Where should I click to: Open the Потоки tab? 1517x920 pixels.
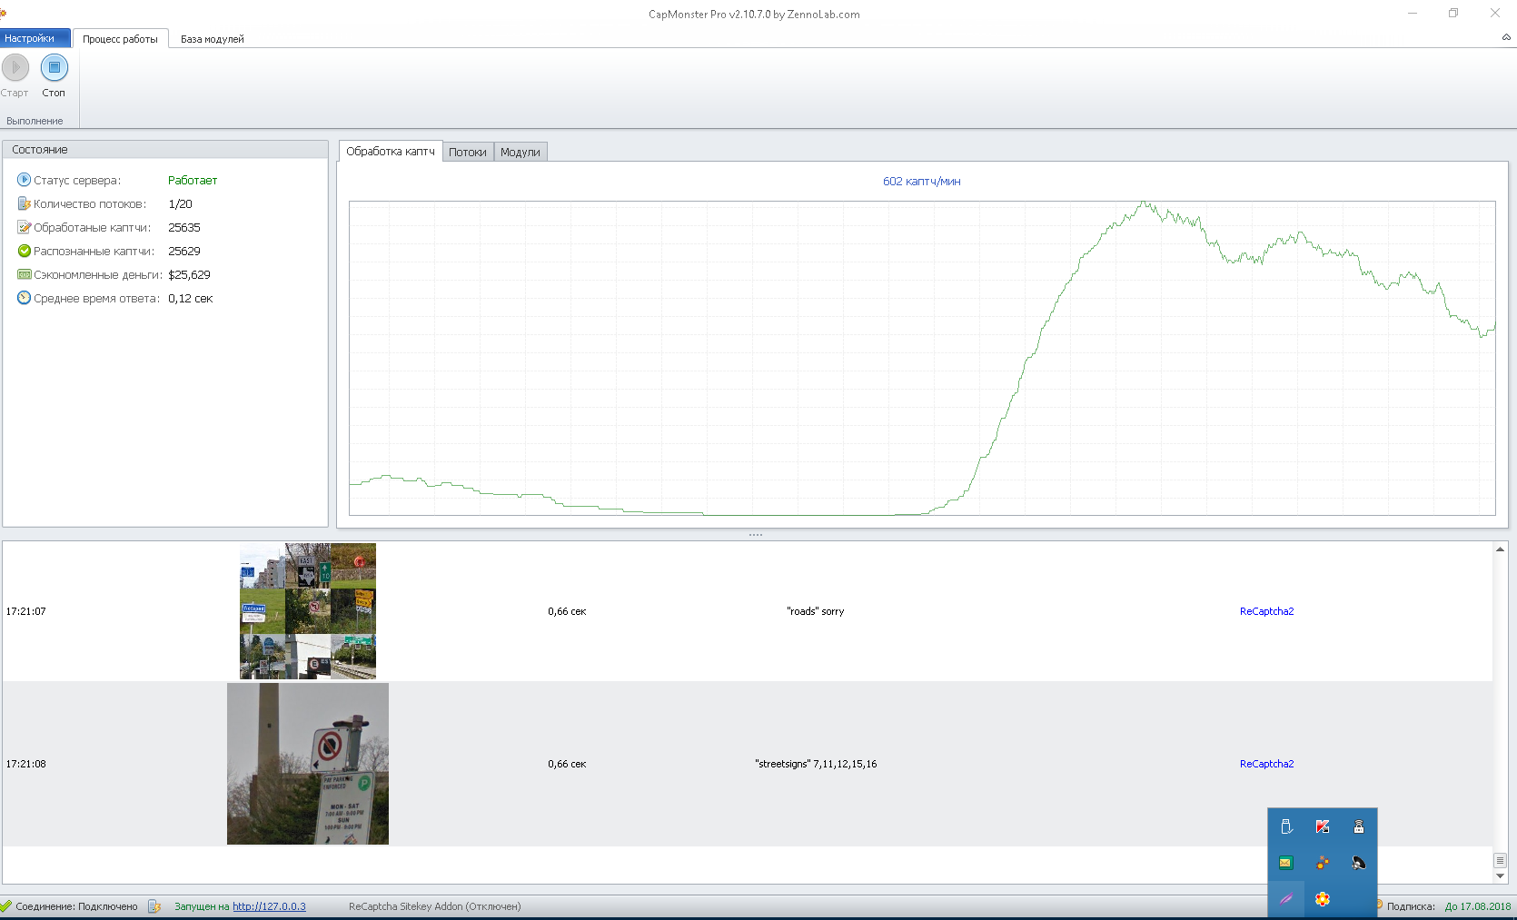pos(467,153)
